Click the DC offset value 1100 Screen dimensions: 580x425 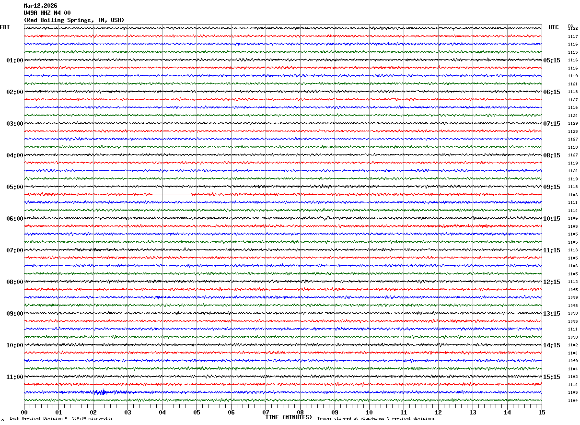[573, 354]
